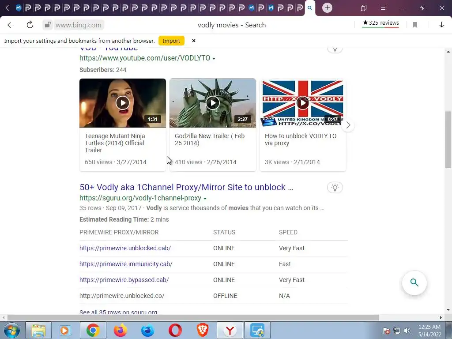Click the Import settings button

click(x=171, y=41)
